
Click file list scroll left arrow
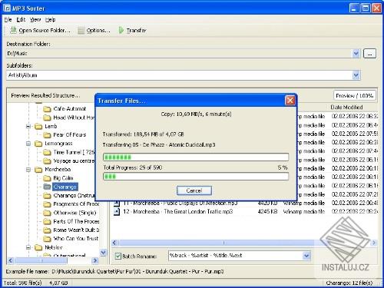pyautogui.click(x=114, y=243)
